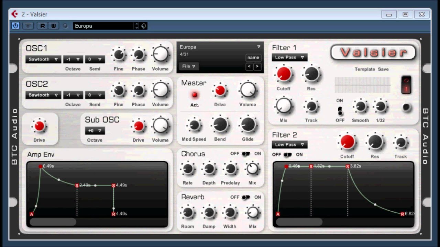Viewport: 440px width, 247px height.
Task: Enable the R read automation button
Action: (x=43, y=26)
